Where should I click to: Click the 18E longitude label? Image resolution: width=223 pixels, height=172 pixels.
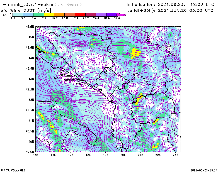(88, 155)
